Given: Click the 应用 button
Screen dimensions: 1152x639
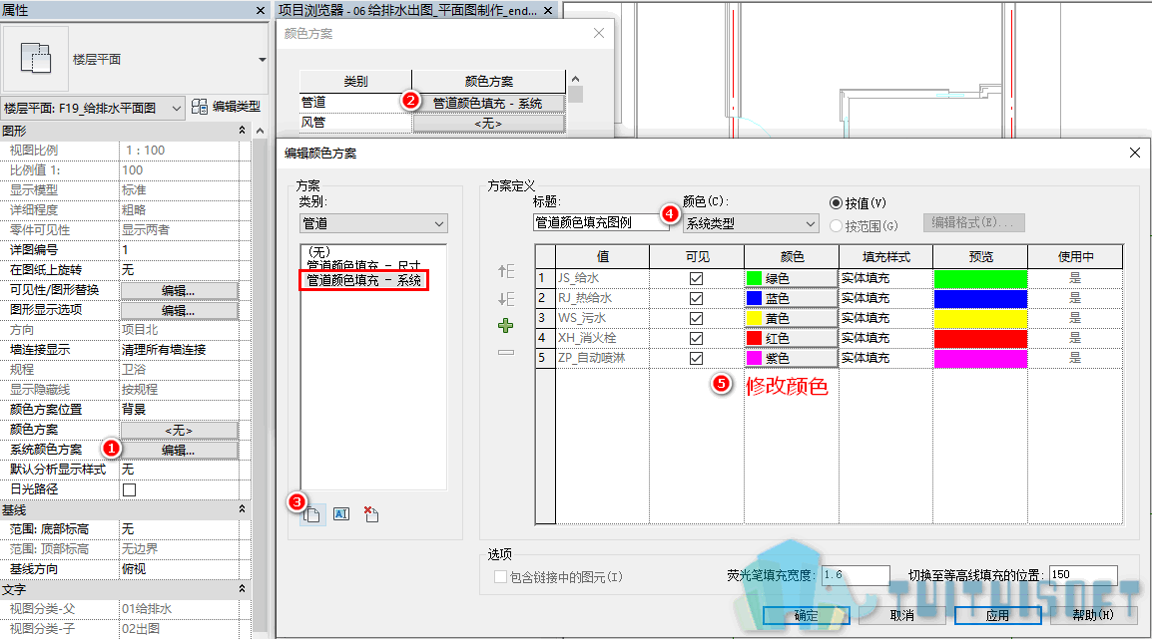Looking at the screenshot, I should (997, 615).
